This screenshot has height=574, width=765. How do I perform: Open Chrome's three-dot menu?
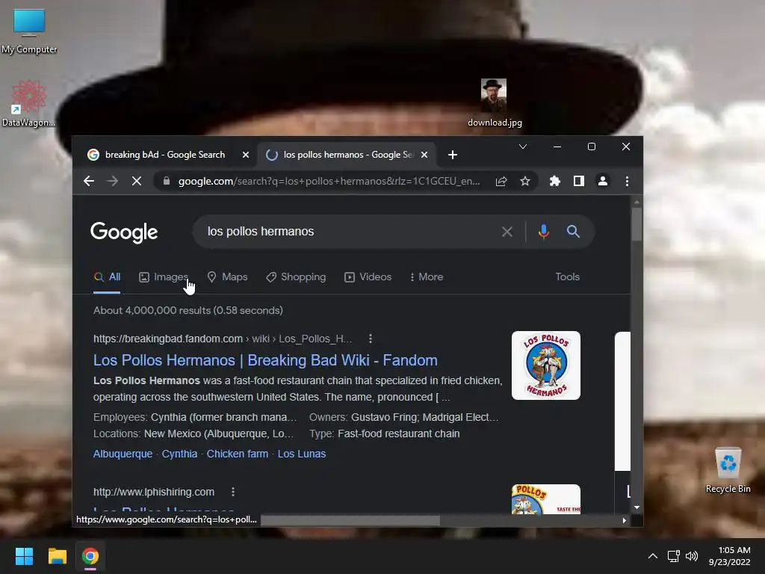click(x=627, y=181)
